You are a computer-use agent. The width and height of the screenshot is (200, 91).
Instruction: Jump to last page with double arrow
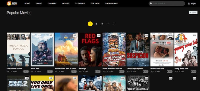click(x=114, y=24)
